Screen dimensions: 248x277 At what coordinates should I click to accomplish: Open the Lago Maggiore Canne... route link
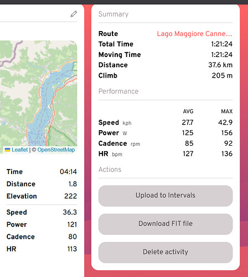(194, 34)
